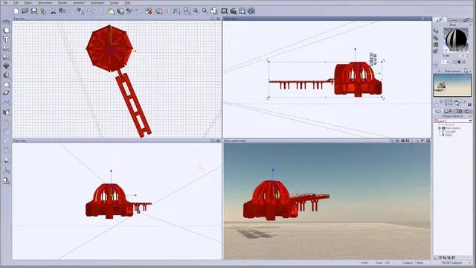Viewport: 476px width, 268px height.
Task: Select Main camera in the layer tree
Action: [453, 128]
